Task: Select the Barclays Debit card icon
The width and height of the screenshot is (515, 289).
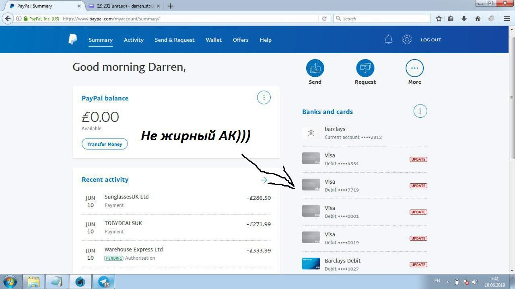Action: pos(311,264)
